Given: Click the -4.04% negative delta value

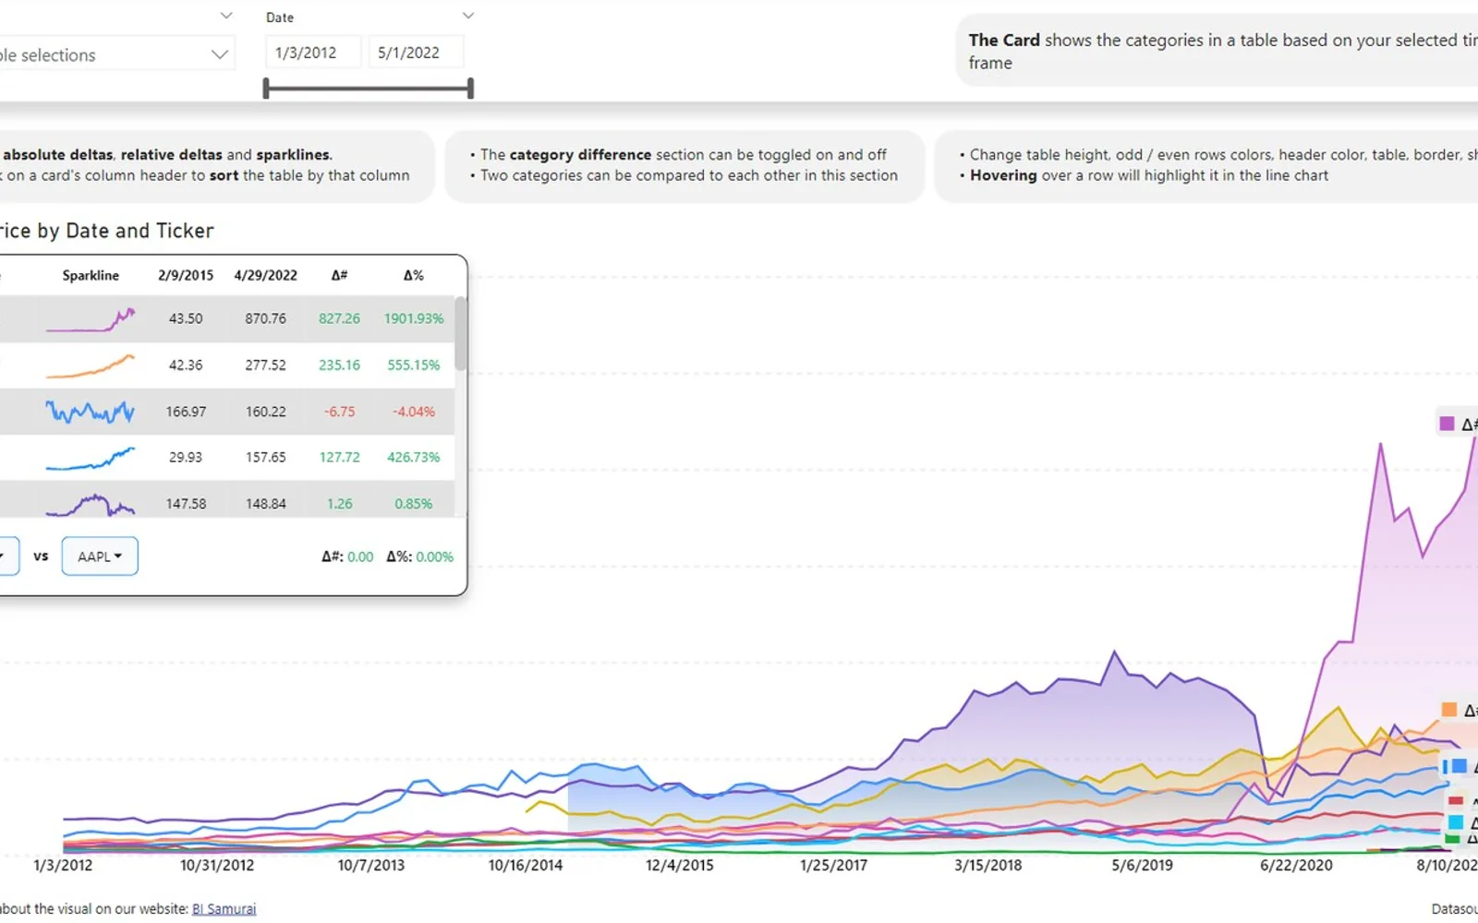Looking at the screenshot, I should click(414, 412).
